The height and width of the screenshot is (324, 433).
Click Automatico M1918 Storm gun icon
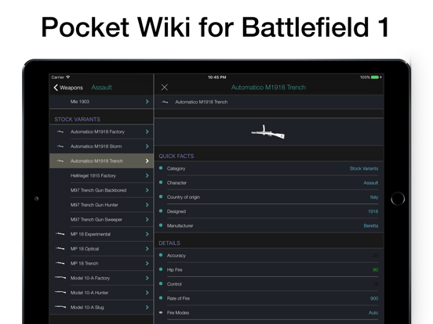pyautogui.click(x=60, y=146)
